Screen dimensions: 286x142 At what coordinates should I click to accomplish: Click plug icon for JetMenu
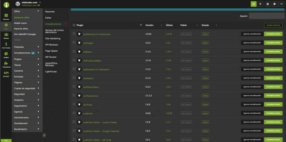[x=79, y=52]
